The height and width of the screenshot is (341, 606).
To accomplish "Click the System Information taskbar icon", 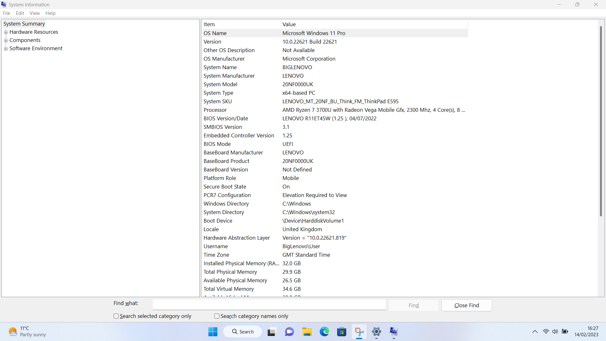I will coord(394,332).
